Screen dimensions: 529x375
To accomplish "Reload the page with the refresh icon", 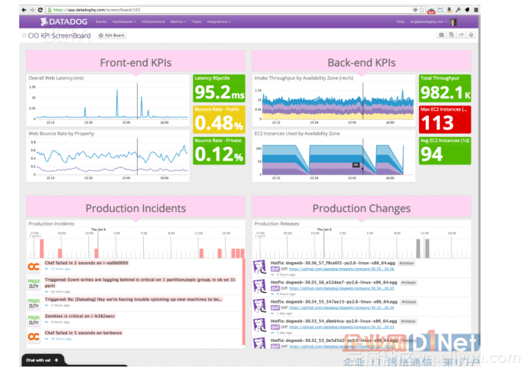I will point(40,10).
